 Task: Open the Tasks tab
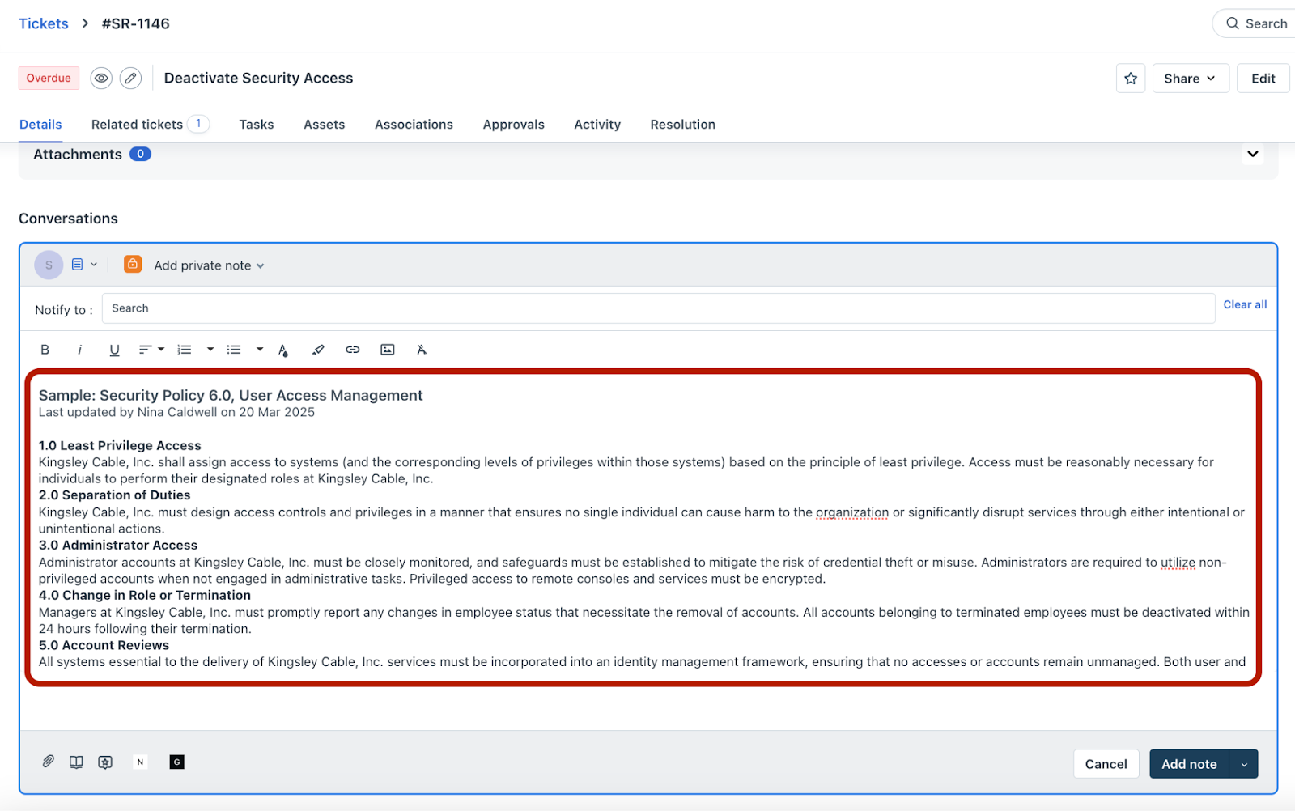click(257, 125)
